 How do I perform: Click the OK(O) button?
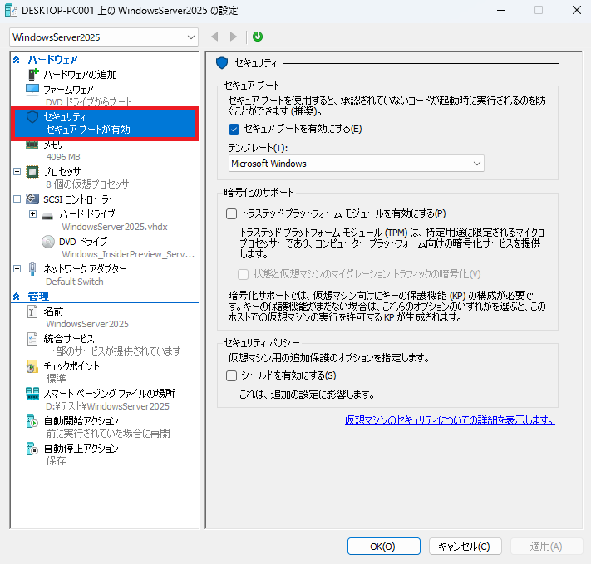click(x=384, y=547)
